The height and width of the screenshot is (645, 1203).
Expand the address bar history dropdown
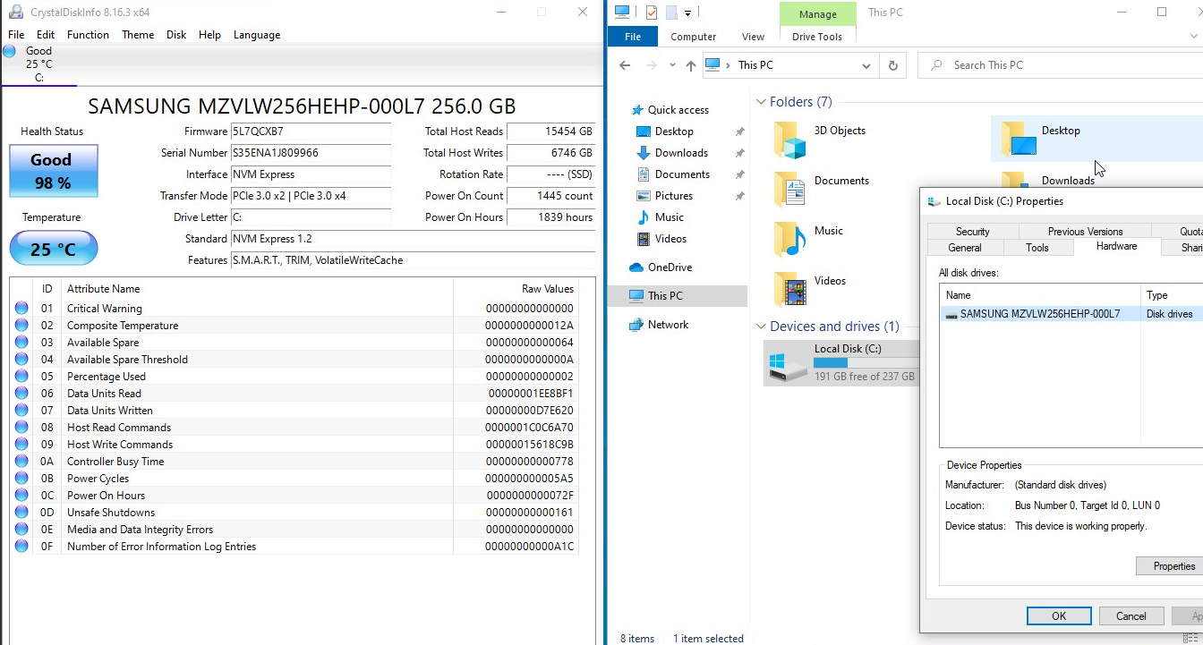tap(866, 65)
